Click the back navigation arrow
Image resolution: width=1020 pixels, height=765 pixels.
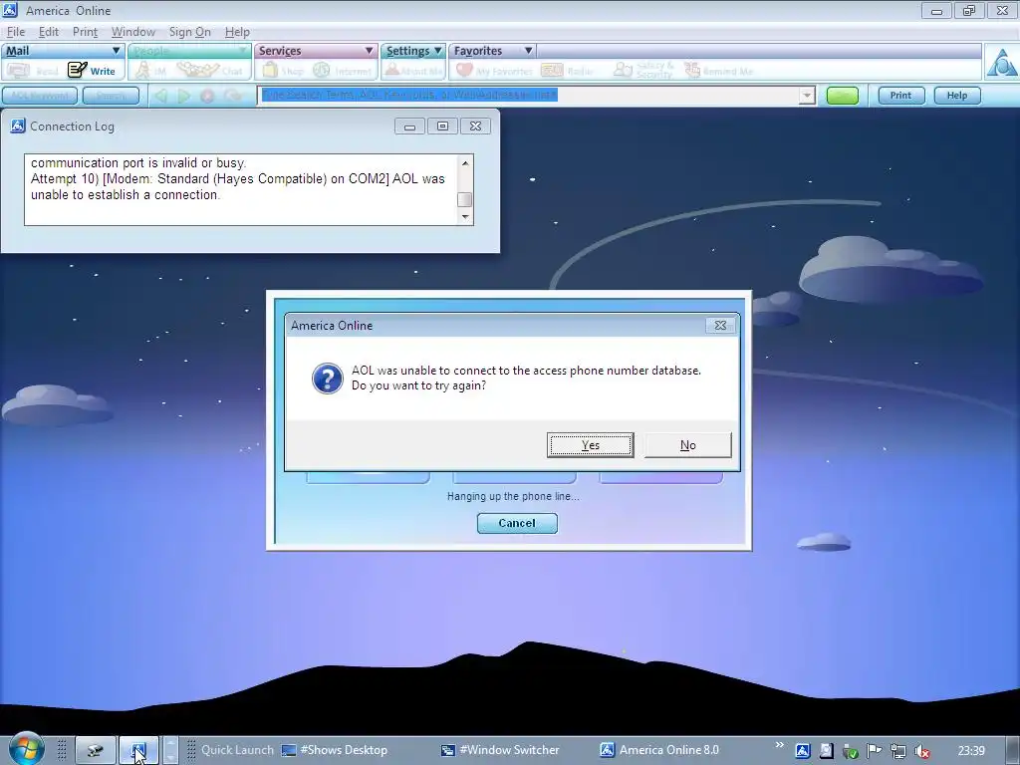pos(160,96)
